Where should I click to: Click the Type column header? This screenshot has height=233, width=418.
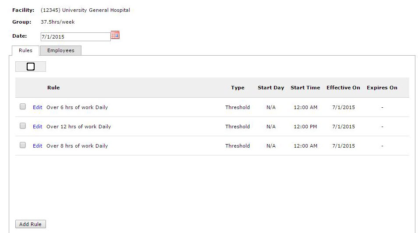point(238,88)
